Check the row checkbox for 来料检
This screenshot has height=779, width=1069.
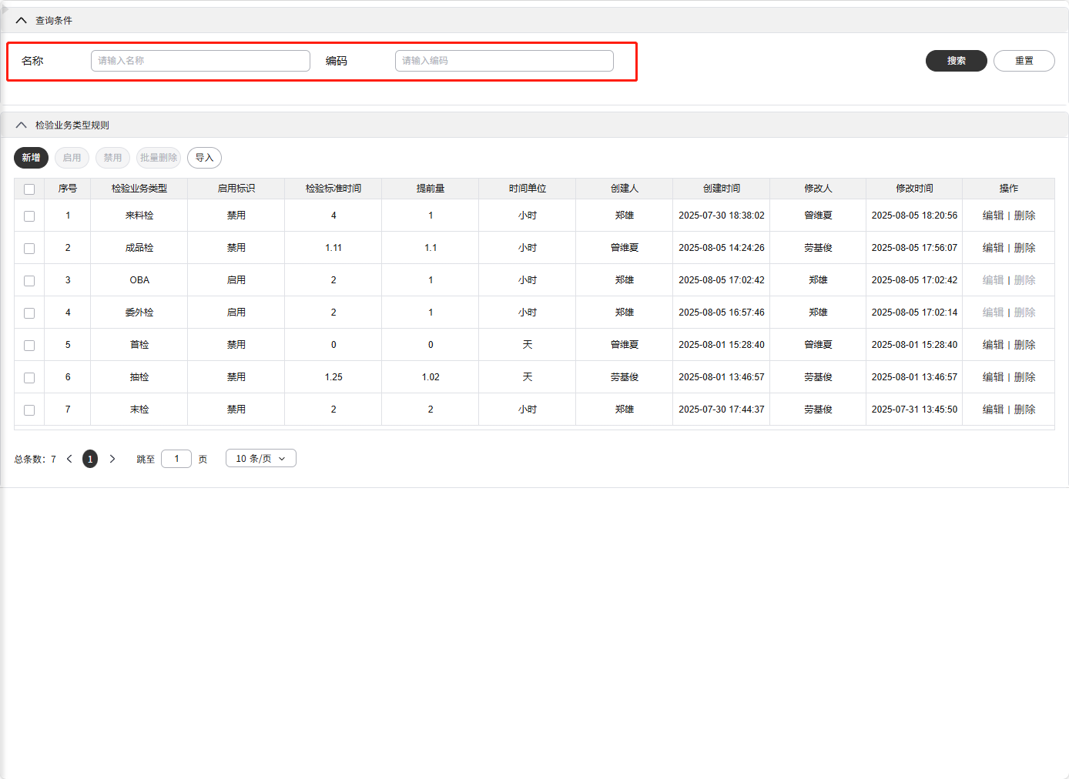pos(29,216)
